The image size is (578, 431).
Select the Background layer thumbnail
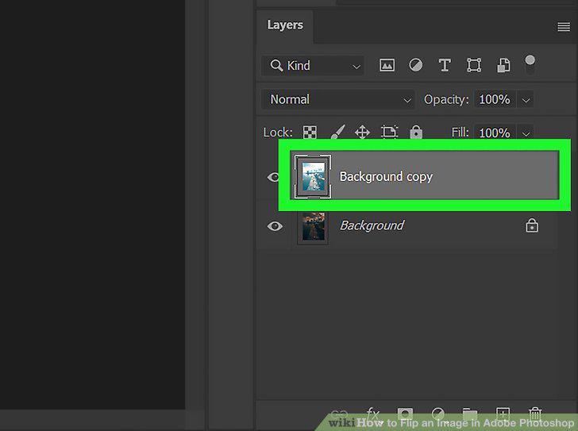point(313,227)
